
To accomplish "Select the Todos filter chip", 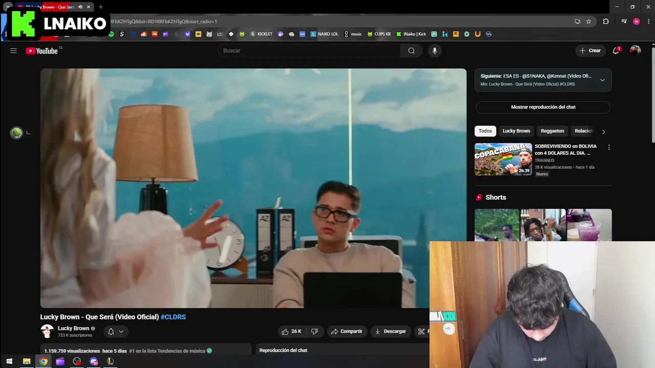I will tap(485, 131).
